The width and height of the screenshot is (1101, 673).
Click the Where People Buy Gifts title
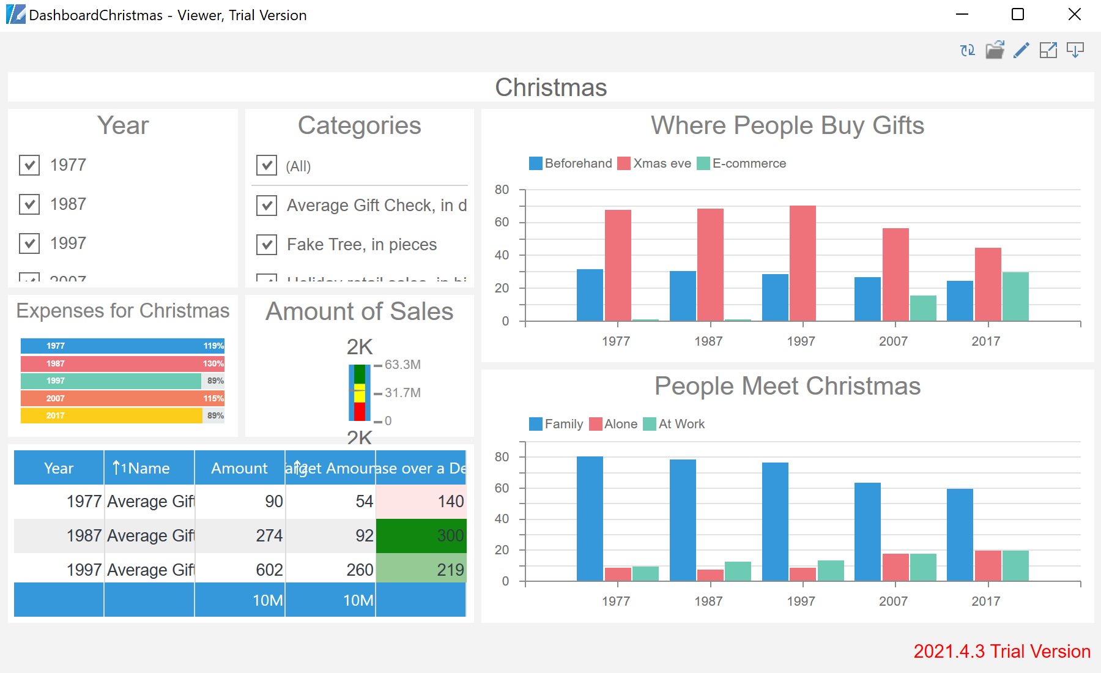787,125
